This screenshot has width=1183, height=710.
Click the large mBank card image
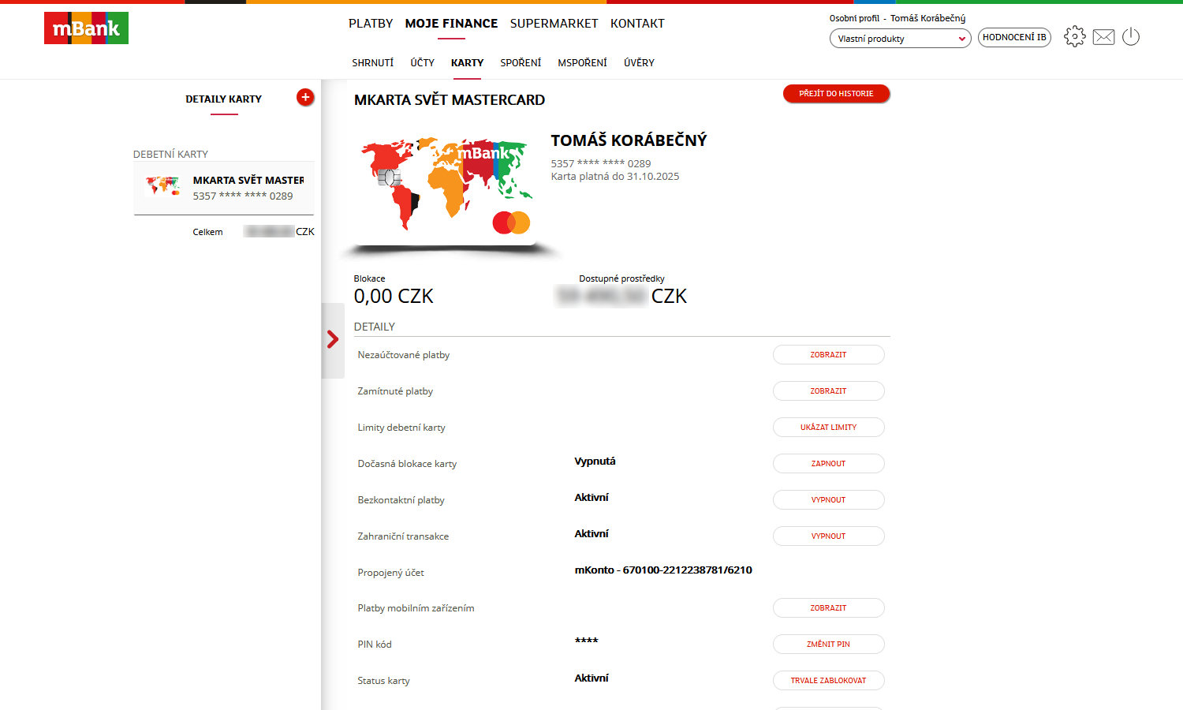click(447, 189)
